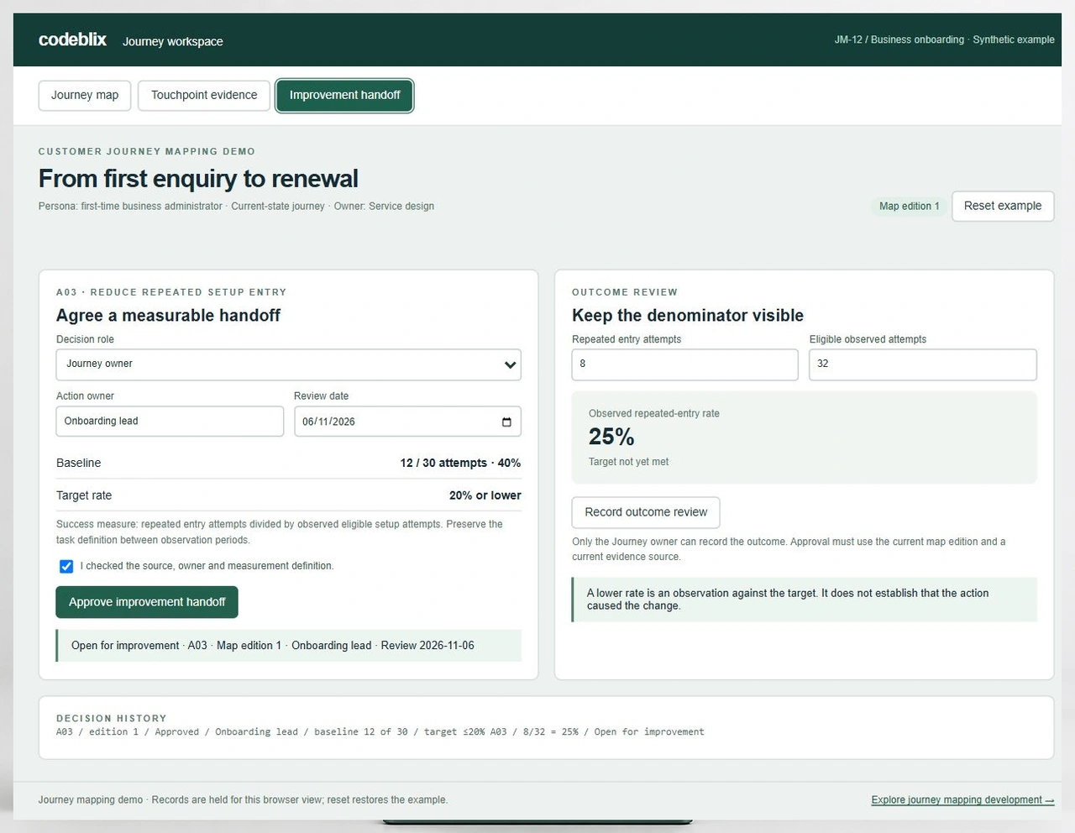The width and height of the screenshot is (1075, 833).
Task: Open the Review date calendar picker icon
Action: point(506,422)
